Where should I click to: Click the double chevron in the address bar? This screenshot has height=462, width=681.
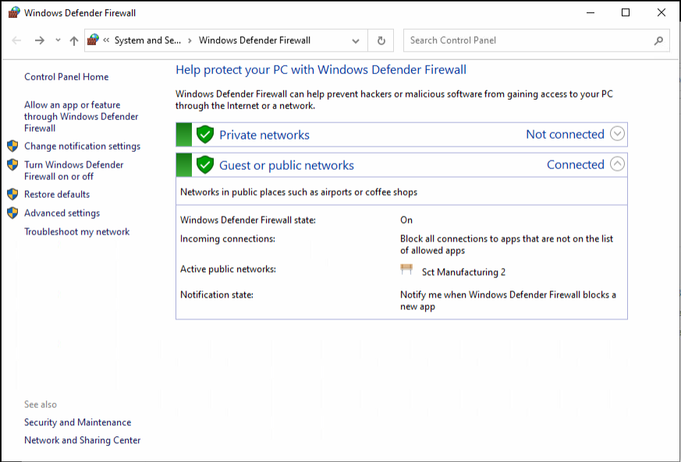(x=106, y=41)
